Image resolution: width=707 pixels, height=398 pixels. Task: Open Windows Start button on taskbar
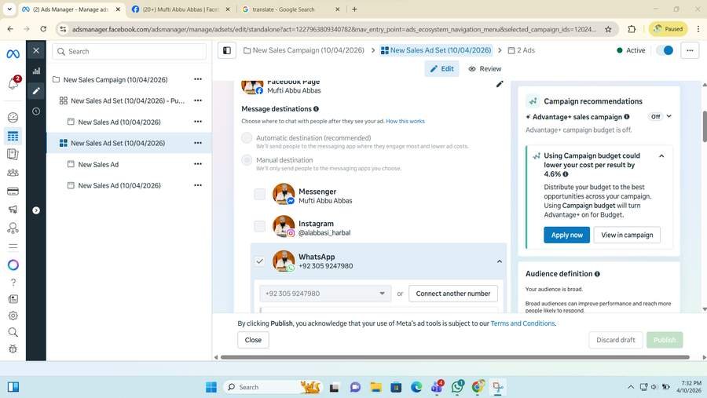coord(211,387)
